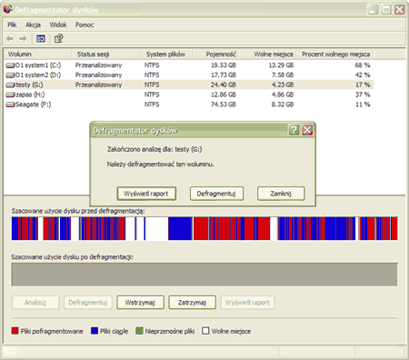The height and width of the screenshot is (360, 409).
Task: Click the dialog's question mark help button
Action: tap(294, 130)
